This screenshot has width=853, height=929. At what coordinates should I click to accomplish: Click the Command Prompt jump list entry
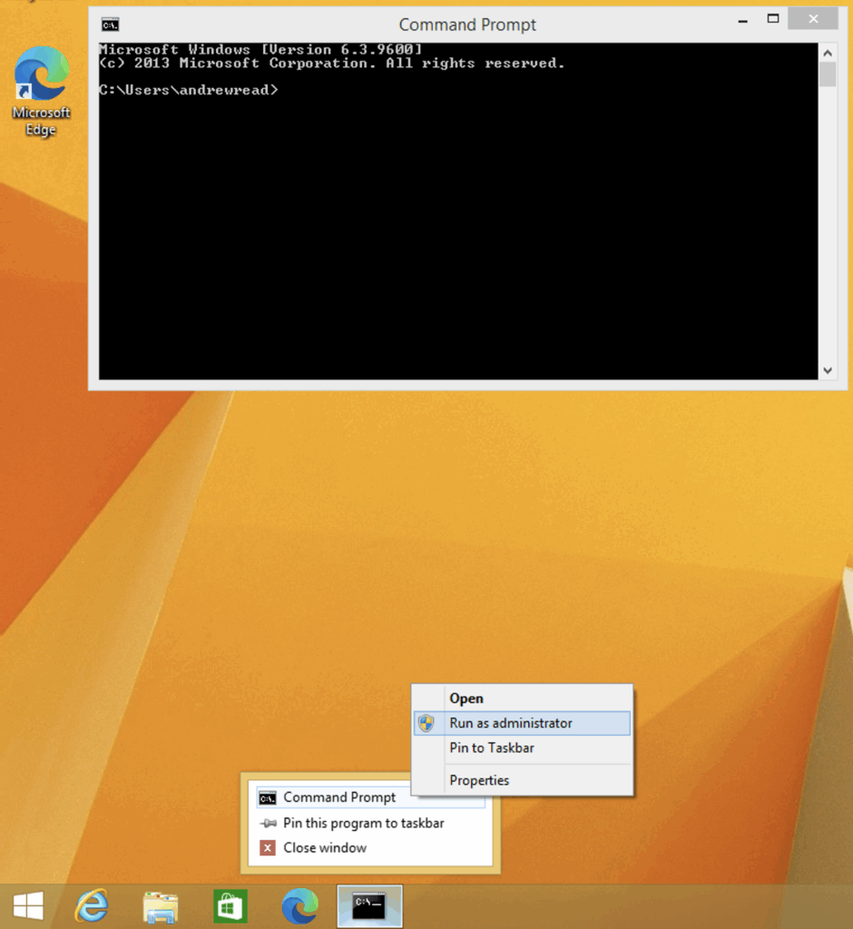339,797
